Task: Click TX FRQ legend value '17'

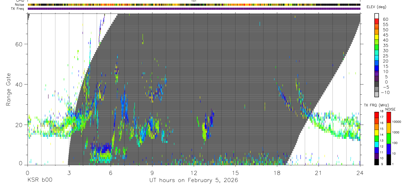Action: click(x=382, y=117)
